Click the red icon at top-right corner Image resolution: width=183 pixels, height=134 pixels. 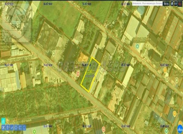point(181,3)
